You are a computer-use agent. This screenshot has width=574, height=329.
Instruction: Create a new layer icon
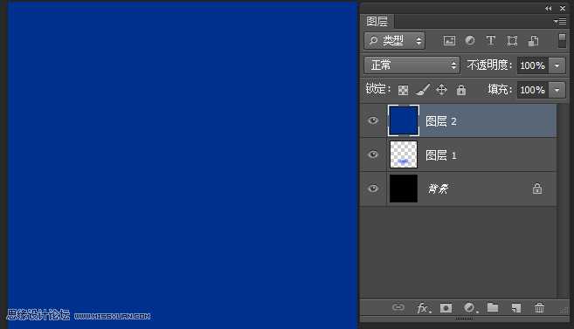pyautogui.click(x=516, y=308)
